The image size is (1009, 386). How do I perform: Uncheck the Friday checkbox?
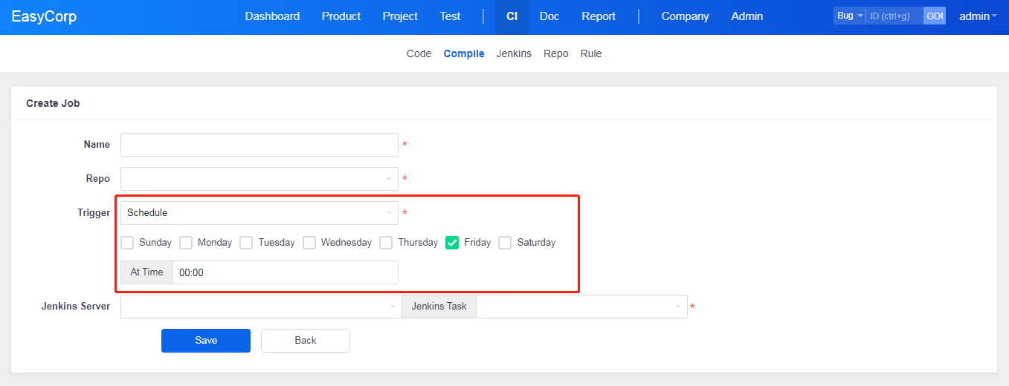452,243
